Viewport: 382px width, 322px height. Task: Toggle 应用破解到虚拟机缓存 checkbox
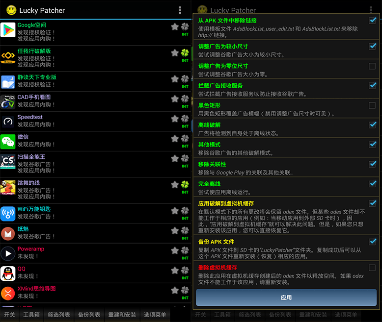[x=372, y=203]
